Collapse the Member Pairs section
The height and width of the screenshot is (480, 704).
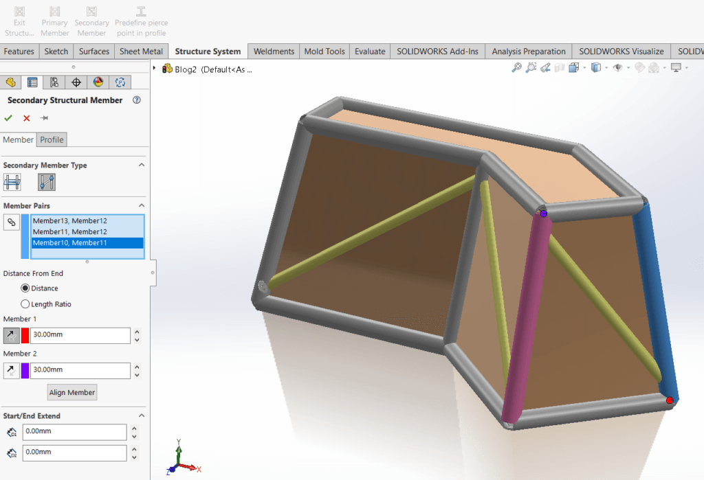point(142,206)
